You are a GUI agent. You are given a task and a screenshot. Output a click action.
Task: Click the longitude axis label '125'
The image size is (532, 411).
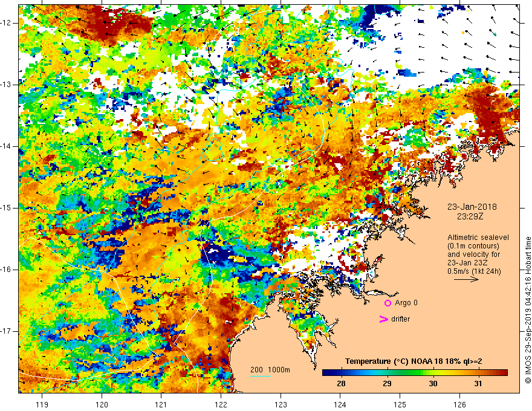click(400, 404)
